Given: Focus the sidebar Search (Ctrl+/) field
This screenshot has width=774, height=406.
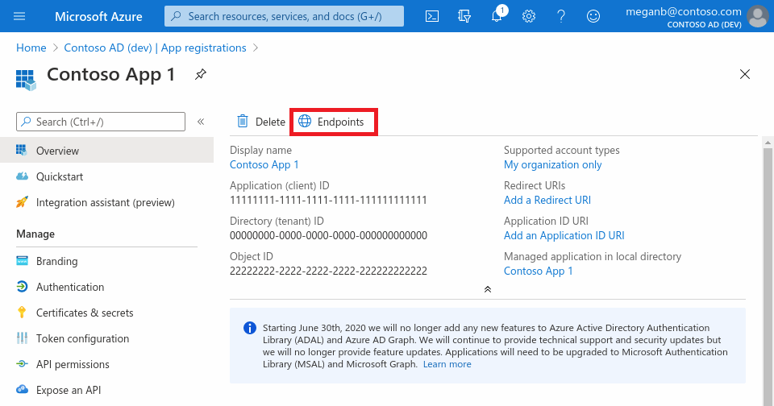Looking at the screenshot, I should coord(101,122).
